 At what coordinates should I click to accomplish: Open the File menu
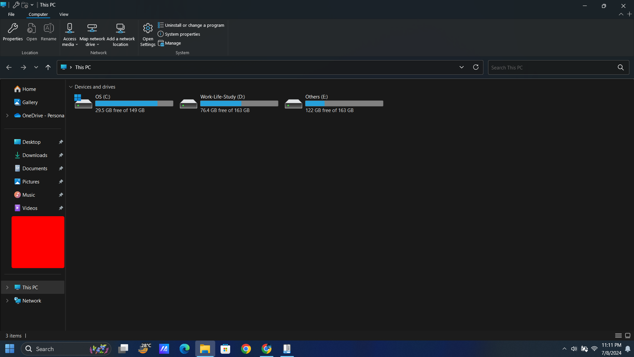11,14
